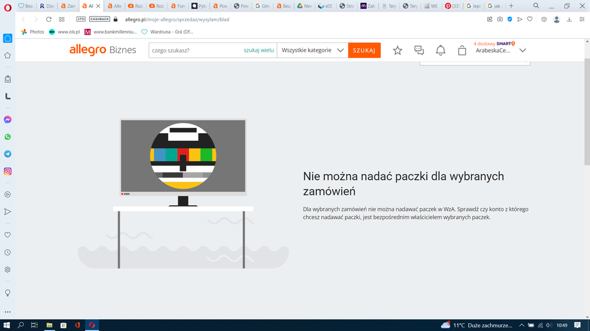This screenshot has height=331, width=590.
Task: Open the Opera main menu
Action: tap(8, 7)
